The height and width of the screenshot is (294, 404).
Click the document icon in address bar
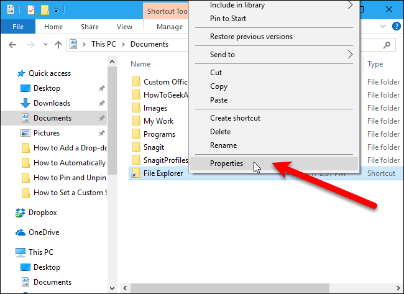pos(73,44)
